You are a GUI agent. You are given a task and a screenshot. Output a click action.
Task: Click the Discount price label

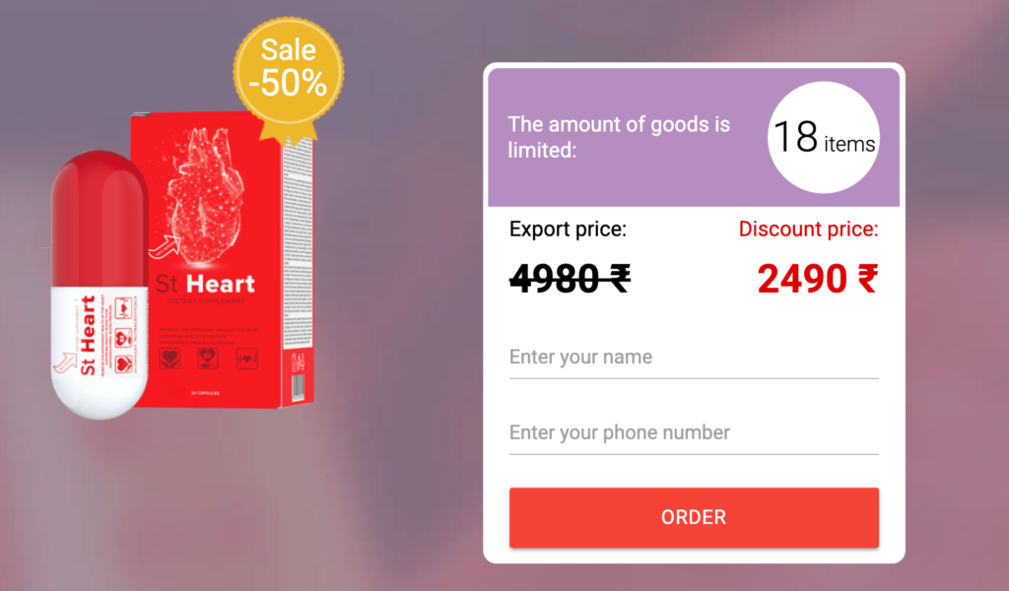(808, 229)
